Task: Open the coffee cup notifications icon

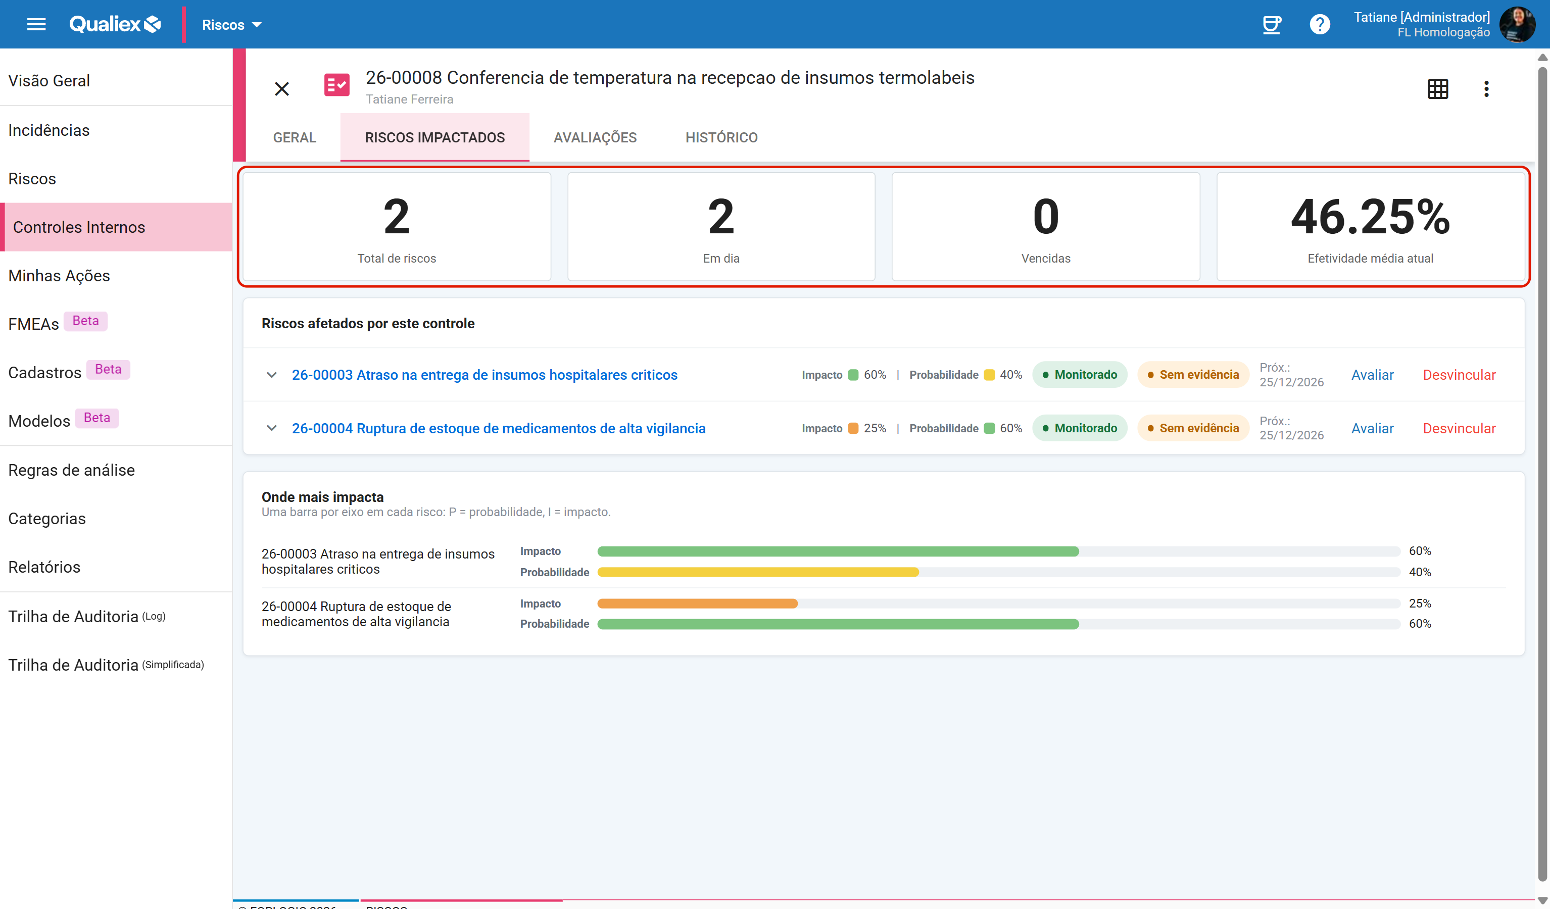Action: (1271, 25)
